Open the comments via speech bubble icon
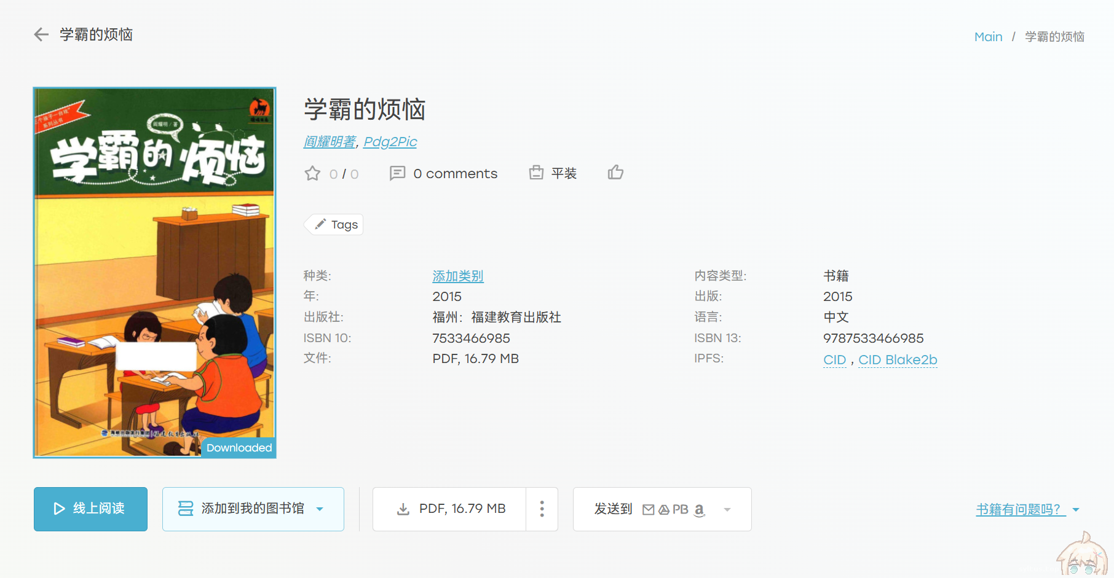 tap(397, 174)
